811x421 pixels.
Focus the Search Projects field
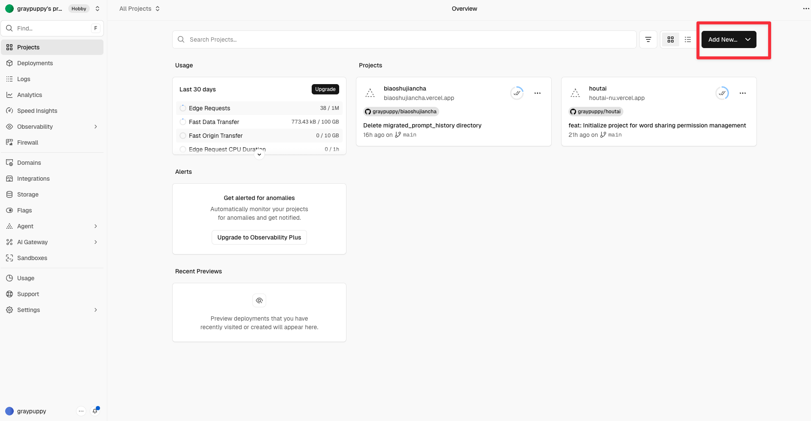pyautogui.click(x=404, y=39)
